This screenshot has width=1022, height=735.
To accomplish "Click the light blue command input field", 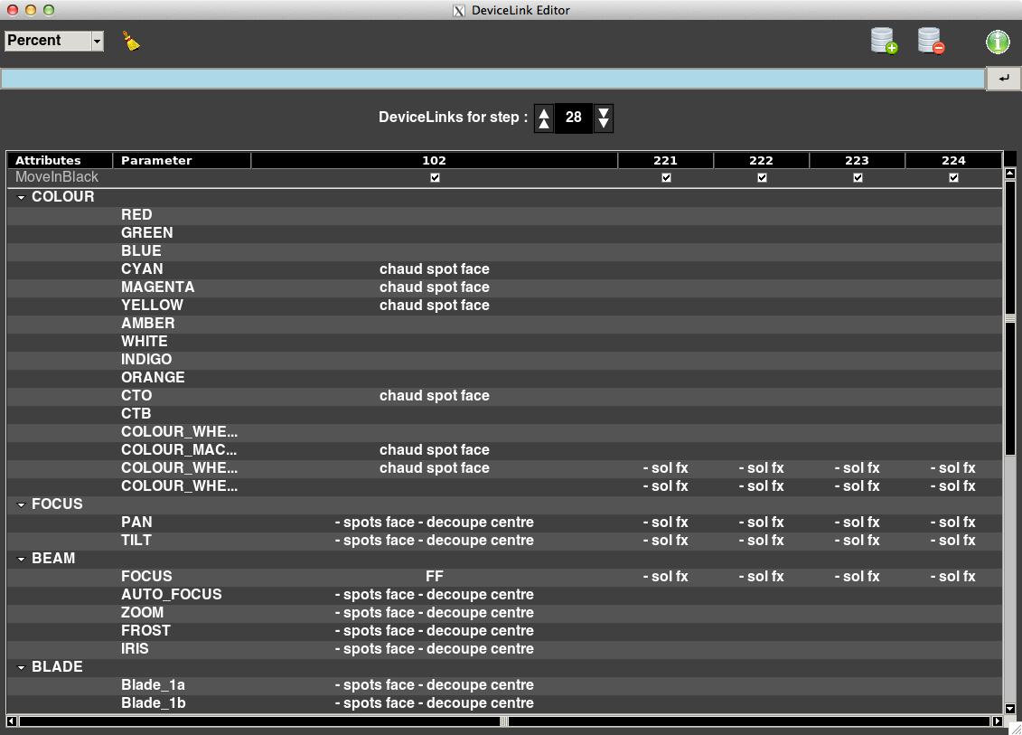I will click(x=492, y=79).
